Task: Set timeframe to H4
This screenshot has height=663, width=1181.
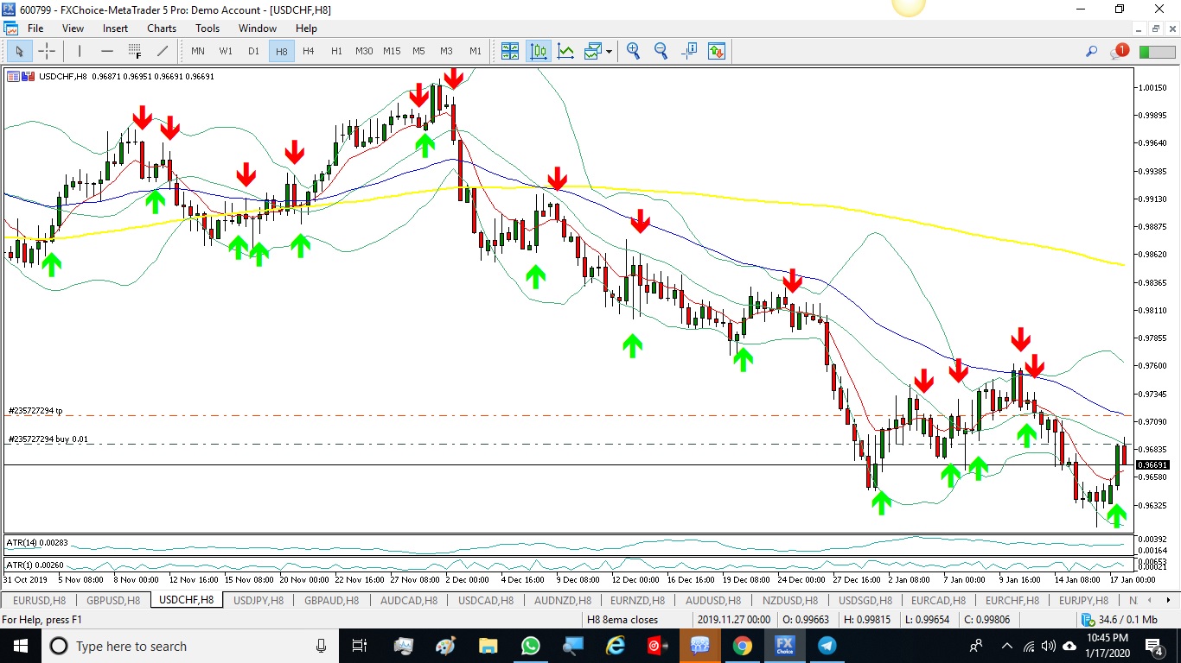Action: (x=309, y=51)
